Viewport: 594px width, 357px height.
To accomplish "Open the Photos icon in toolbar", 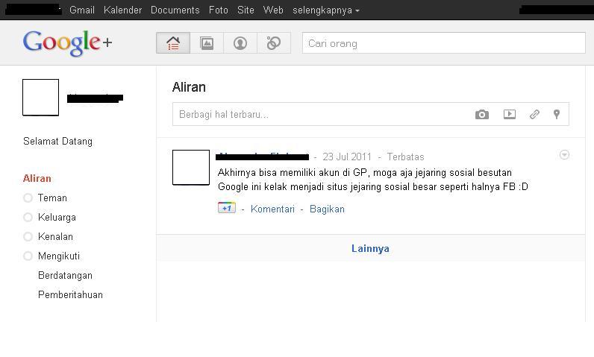I will point(207,43).
